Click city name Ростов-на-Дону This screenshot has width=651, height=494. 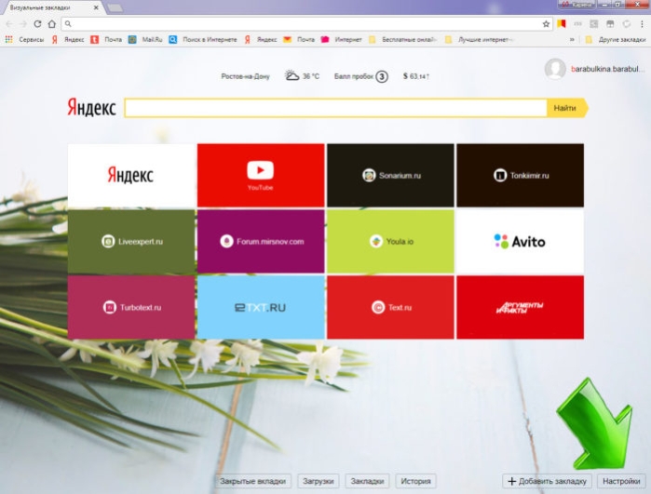click(245, 76)
